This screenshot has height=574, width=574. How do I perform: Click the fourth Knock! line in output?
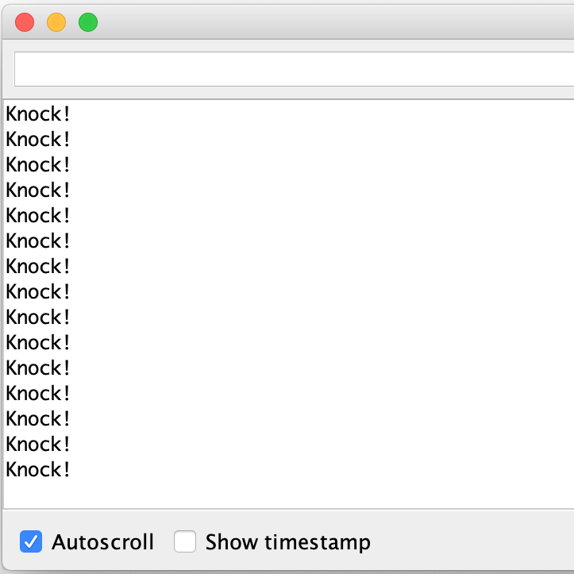(x=37, y=190)
